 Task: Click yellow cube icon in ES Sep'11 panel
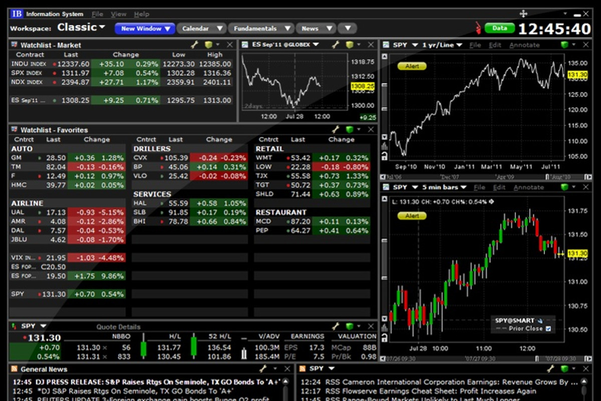point(350,45)
